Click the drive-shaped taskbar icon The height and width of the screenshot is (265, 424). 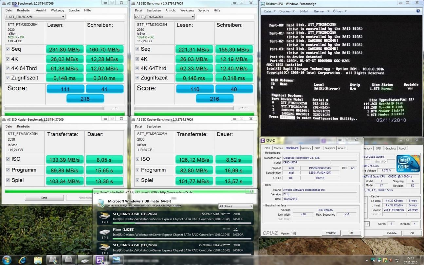pos(85,260)
